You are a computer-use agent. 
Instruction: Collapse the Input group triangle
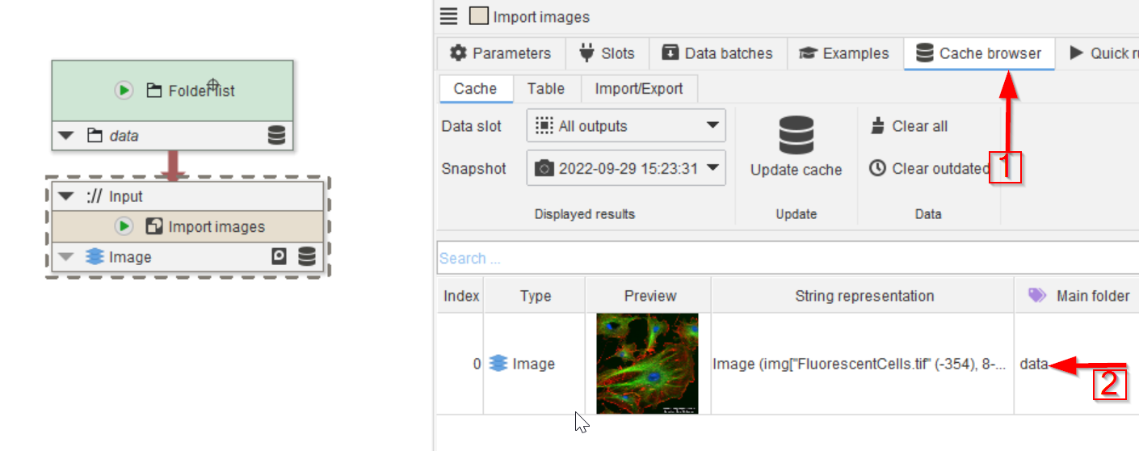[66, 196]
